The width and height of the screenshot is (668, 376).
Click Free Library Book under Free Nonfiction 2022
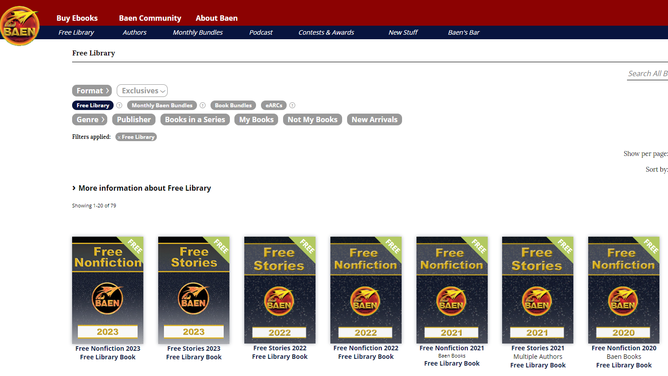tap(366, 357)
